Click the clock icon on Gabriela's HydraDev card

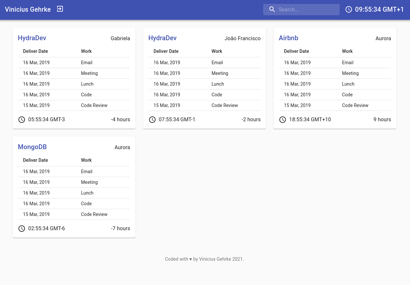[x=22, y=119]
